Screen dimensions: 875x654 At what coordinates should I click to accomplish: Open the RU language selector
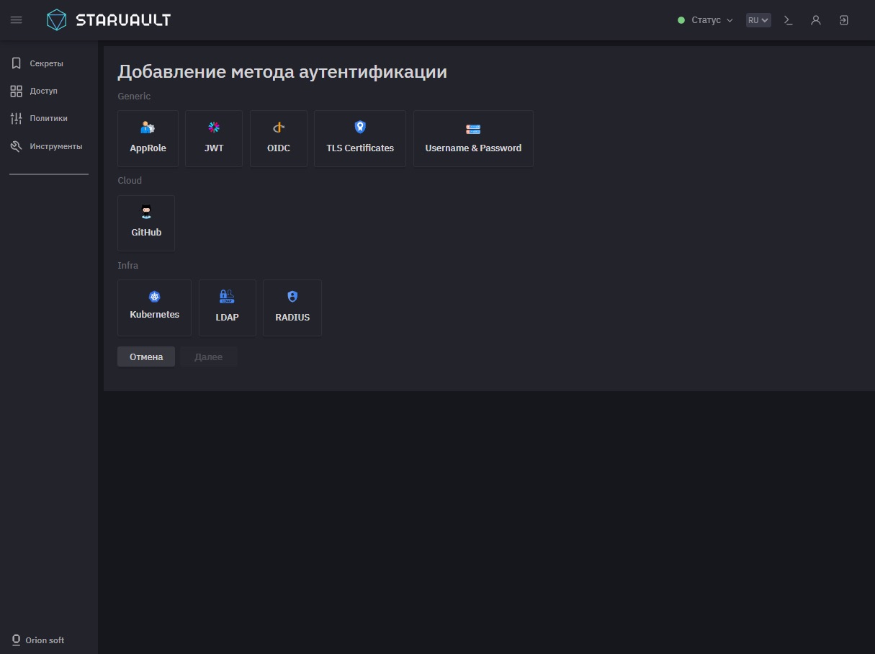(x=758, y=20)
